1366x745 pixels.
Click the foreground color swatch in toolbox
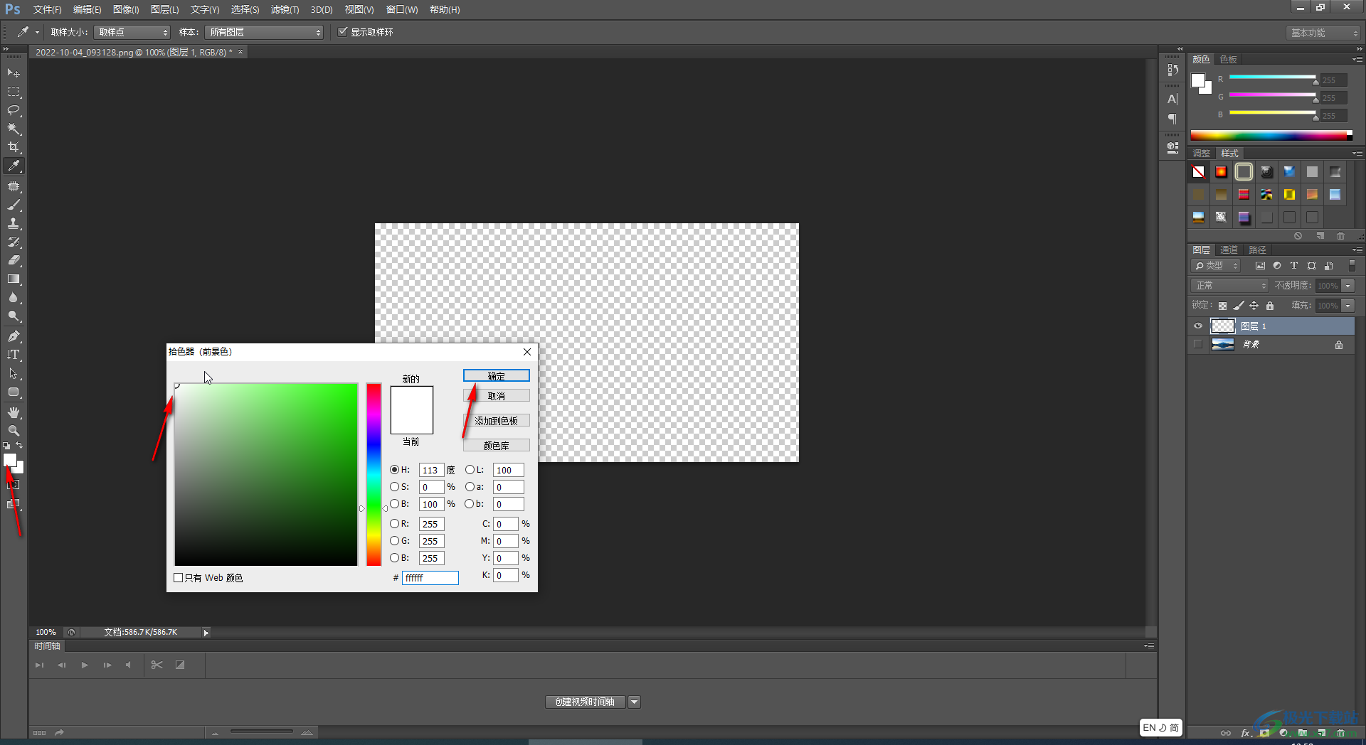pyautogui.click(x=10, y=460)
